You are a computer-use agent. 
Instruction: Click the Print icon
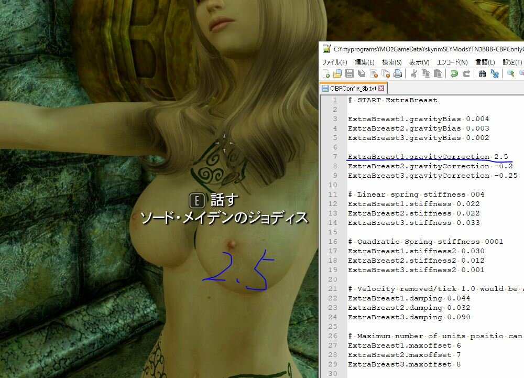(398, 73)
